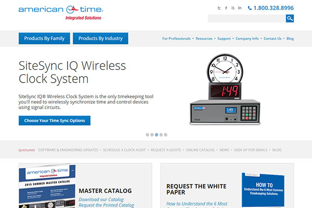312x208 pixels.
Task: Click the magnifying glass search button
Action: click(290, 18)
